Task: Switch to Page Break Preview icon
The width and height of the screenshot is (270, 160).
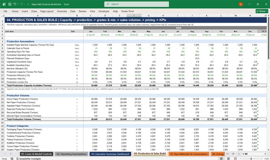Action: coord(235,159)
